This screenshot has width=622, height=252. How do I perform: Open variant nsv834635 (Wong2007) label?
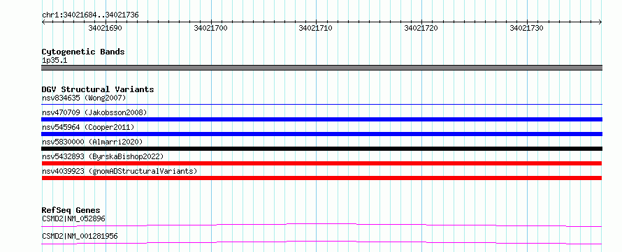pyautogui.click(x=84, y=98)
